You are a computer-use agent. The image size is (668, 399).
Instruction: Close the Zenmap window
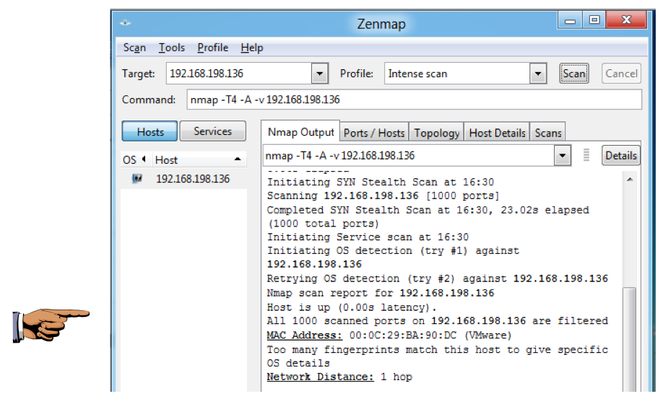(626, 19)
